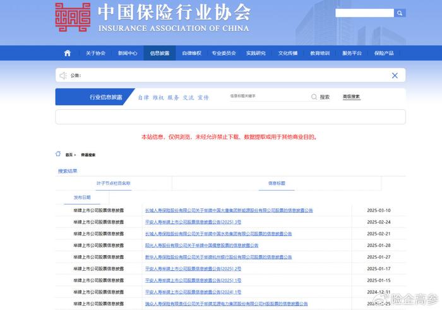Open 平安人寿举牌上市公司股票信息披露公告[2025] 1号
442x310 pixels.
click(193, 280)
